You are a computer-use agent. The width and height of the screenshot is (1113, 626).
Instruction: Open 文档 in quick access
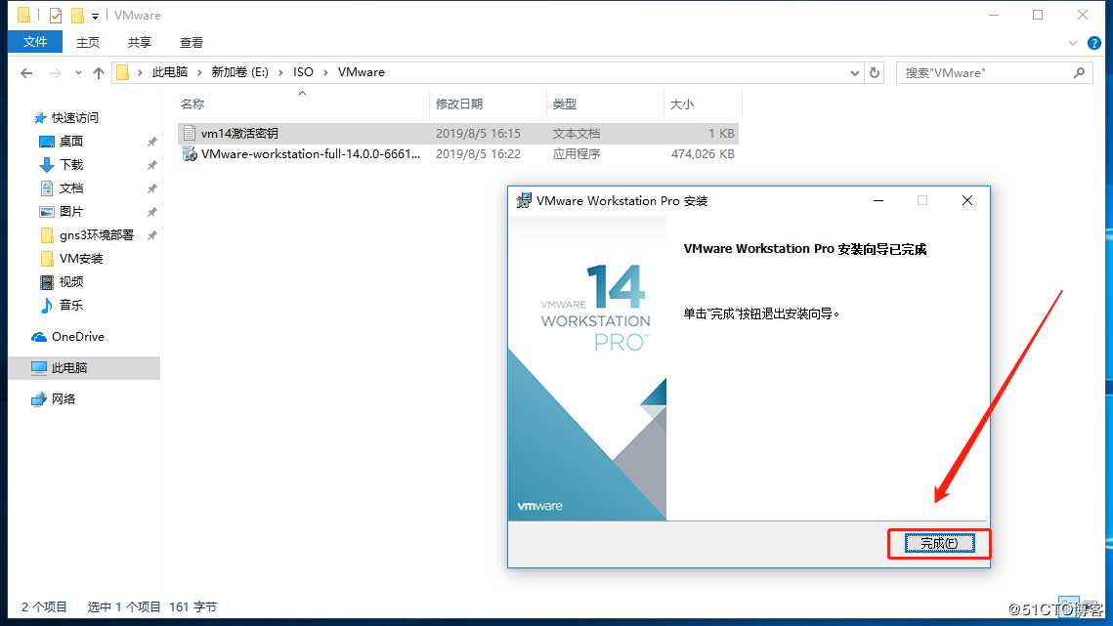coord(71,188)
